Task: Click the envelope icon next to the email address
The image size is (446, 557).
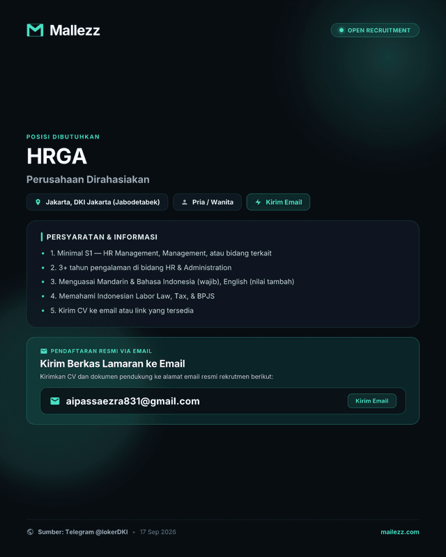Action: click(x=55, y=401)
